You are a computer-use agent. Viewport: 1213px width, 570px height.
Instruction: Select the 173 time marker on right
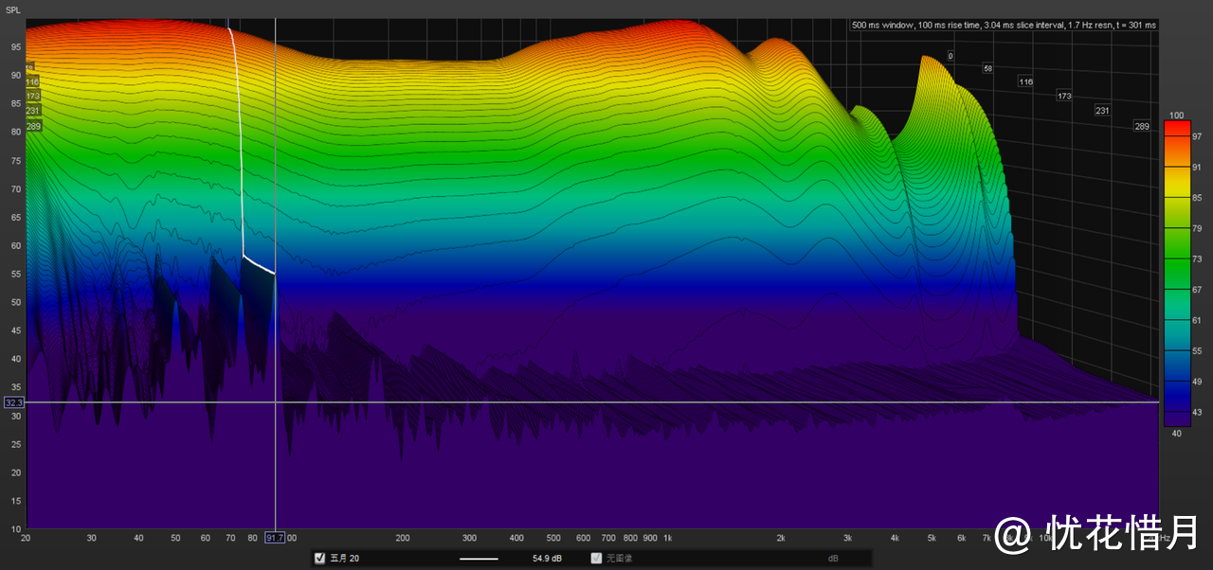(x=1064, y=97)
